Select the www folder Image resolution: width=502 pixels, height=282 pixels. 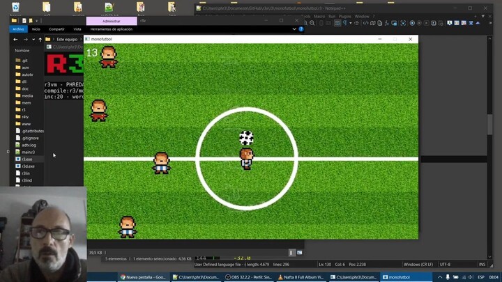[x=23, y=124]
